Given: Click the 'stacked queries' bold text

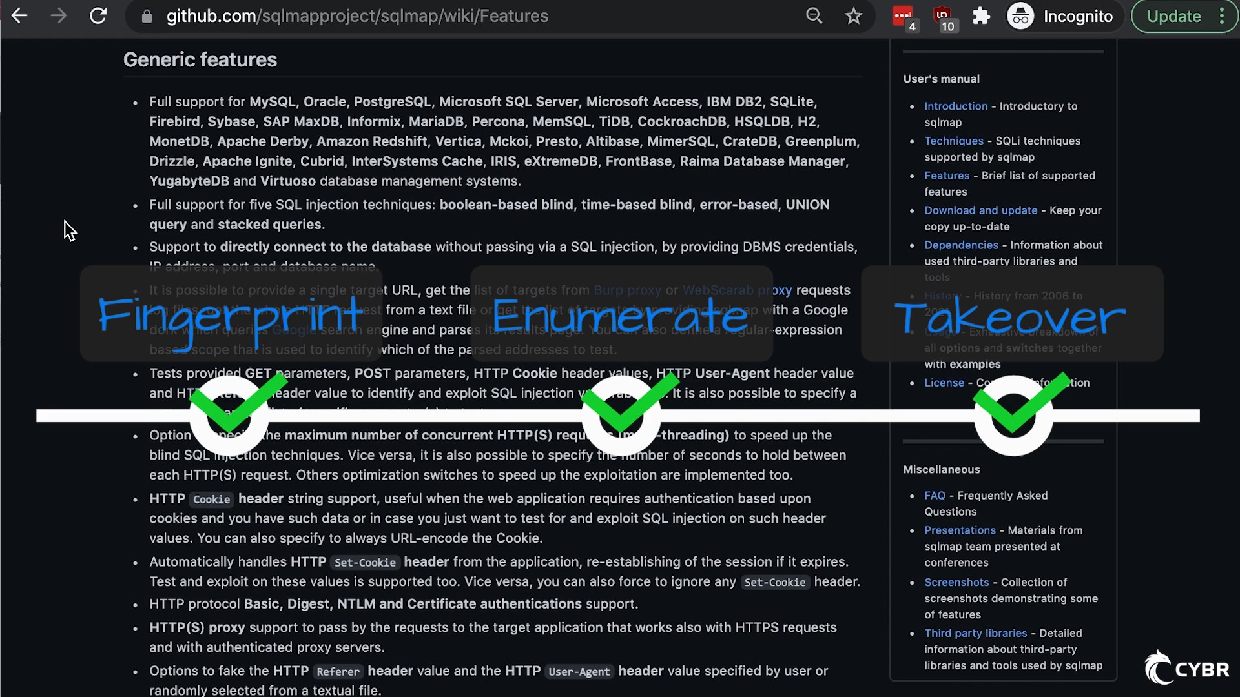Looking at the screenshot, I should point(269,225).
